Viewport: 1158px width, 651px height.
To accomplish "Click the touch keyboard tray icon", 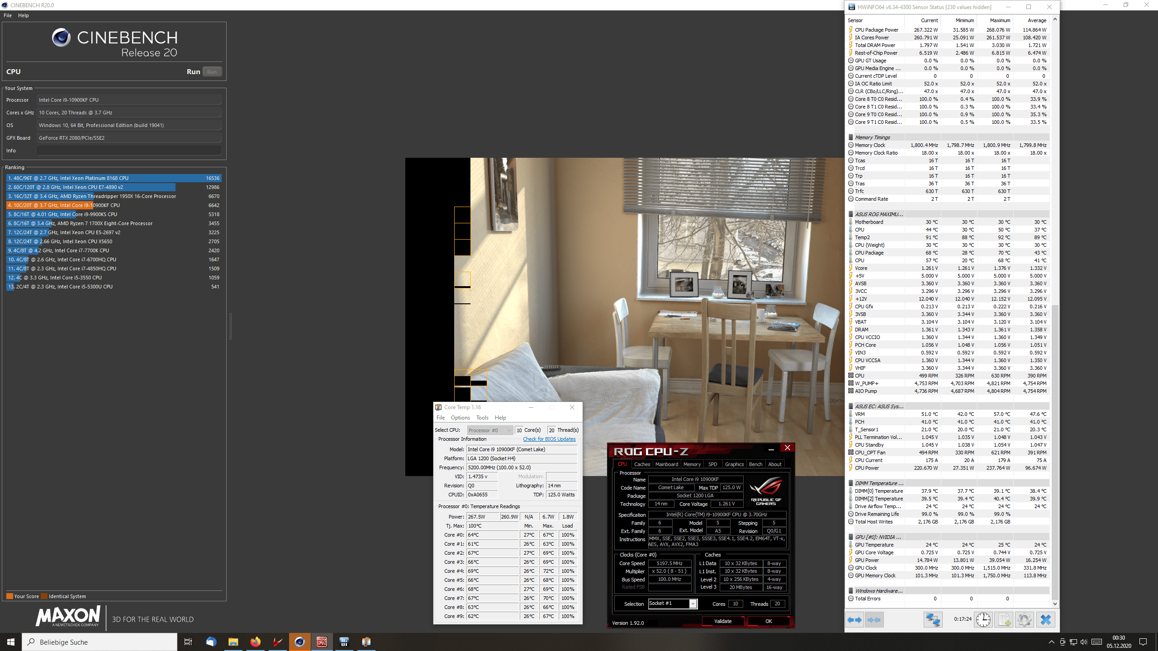I will coord(1096,642).
